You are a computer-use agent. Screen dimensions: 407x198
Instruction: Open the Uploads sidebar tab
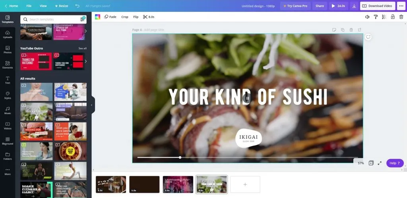[8, 34]
